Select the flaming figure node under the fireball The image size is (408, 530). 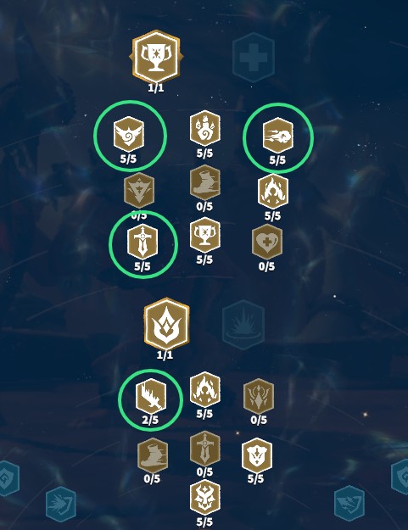point(273,192)
